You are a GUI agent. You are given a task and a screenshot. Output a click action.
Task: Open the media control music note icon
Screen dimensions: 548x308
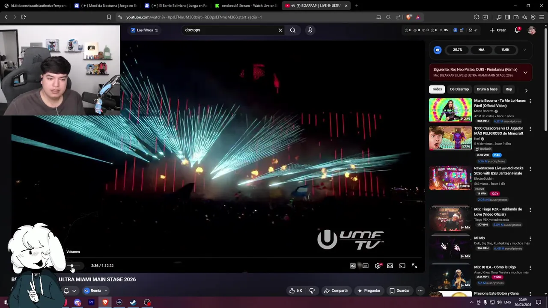(499, 17)
